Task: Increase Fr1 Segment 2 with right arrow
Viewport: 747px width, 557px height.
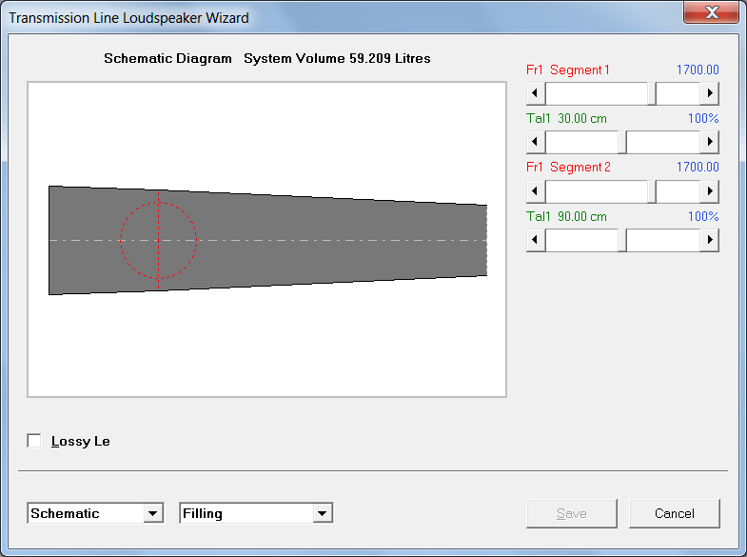Action: coord(709,191)
